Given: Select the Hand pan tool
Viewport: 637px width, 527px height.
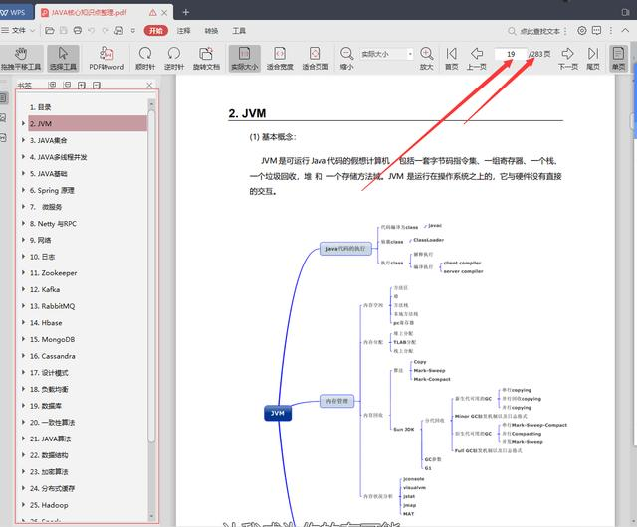Looking at the screenshot, I should click(21, 58).
